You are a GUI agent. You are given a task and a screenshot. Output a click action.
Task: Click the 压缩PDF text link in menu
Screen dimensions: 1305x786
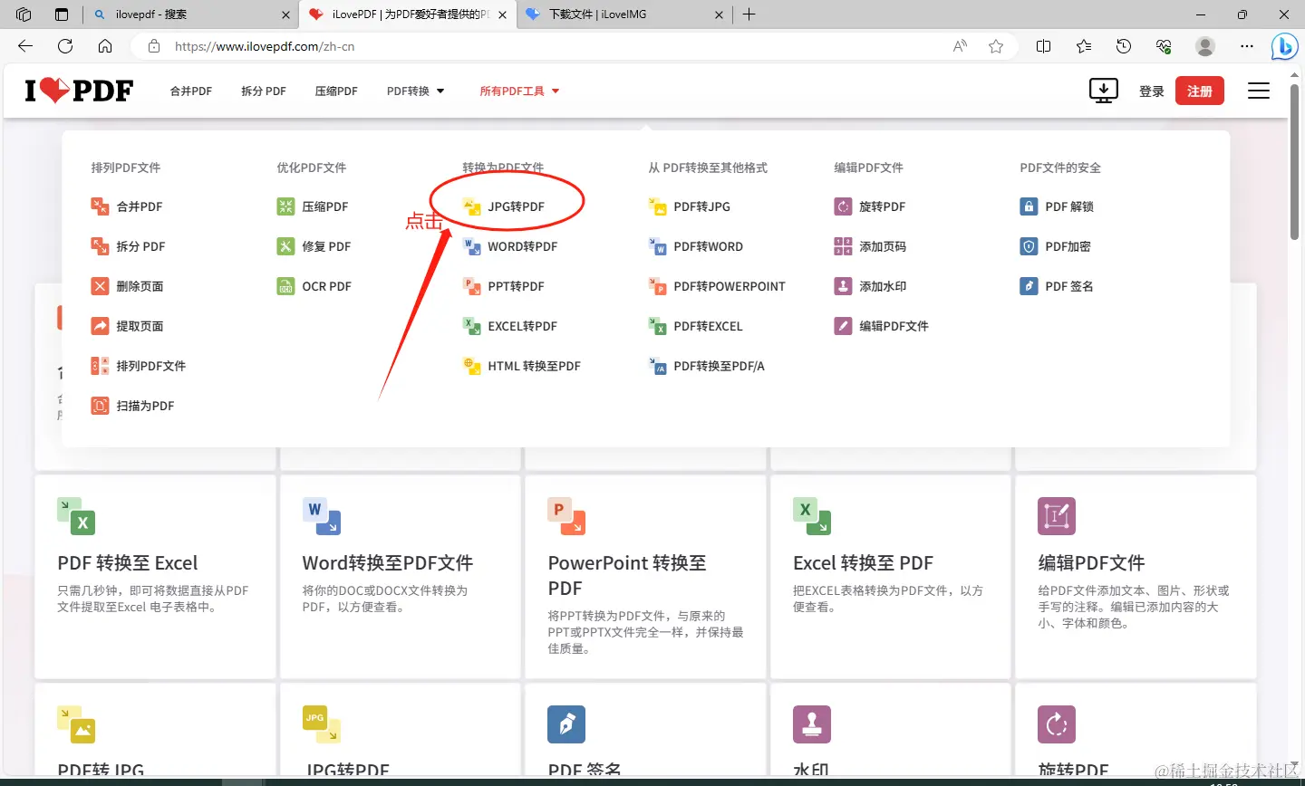click(x=325, y=206)
